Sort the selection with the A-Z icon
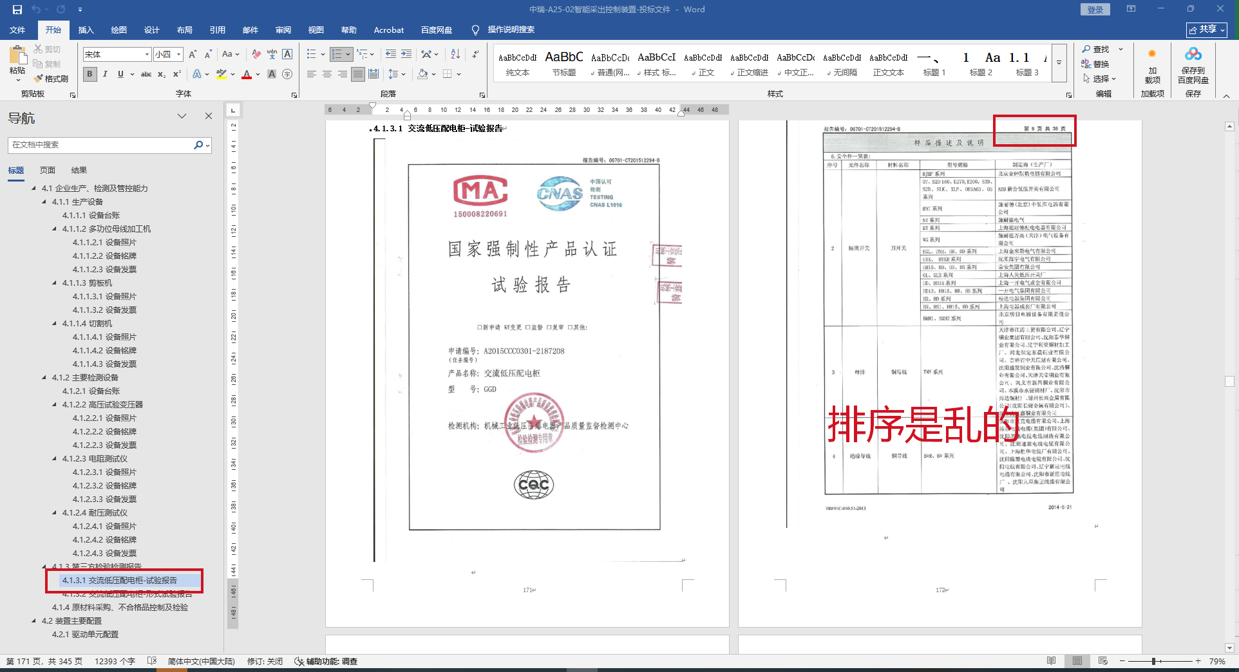This screenshot has width=1239, height=672. pos(455,54)
